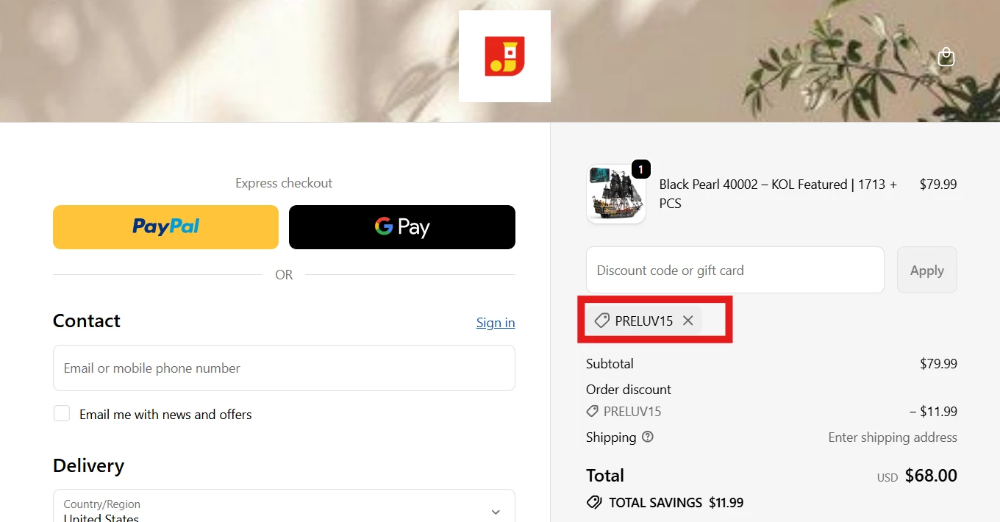Click the tag icon inside PRELUV15 chip

pos(601,320)
